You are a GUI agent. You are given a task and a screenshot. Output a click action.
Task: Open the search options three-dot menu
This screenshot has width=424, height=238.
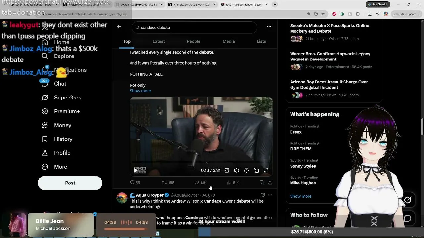tap(269, 27)
